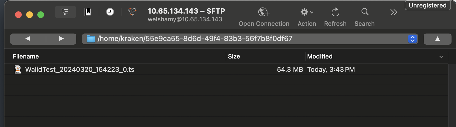This screenshot has height=127, width=456.
Task: Click the Search toolbar icon
Action: click(x=365, y=12)
